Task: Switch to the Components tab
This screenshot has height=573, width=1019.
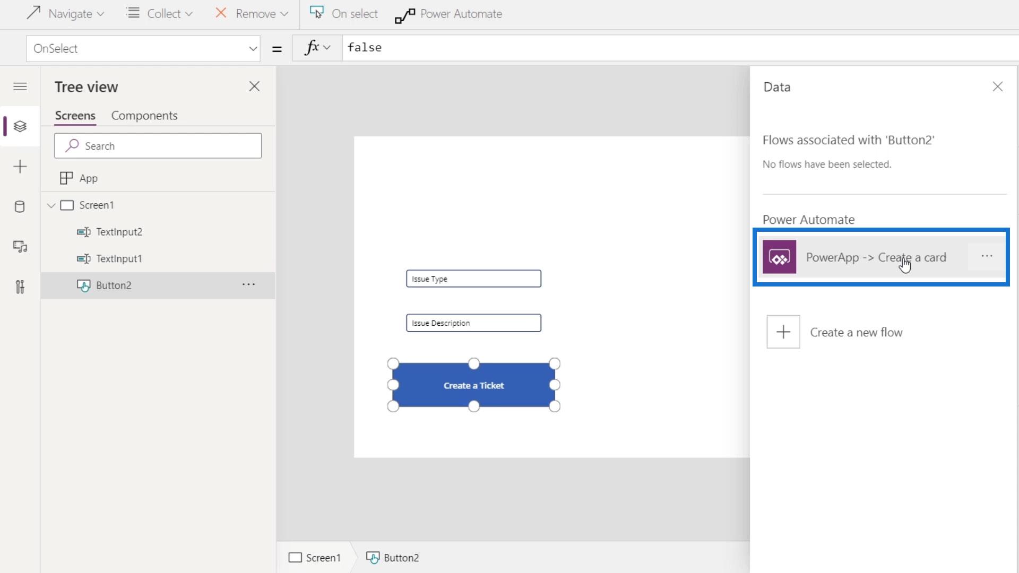Action: point(144,116)
